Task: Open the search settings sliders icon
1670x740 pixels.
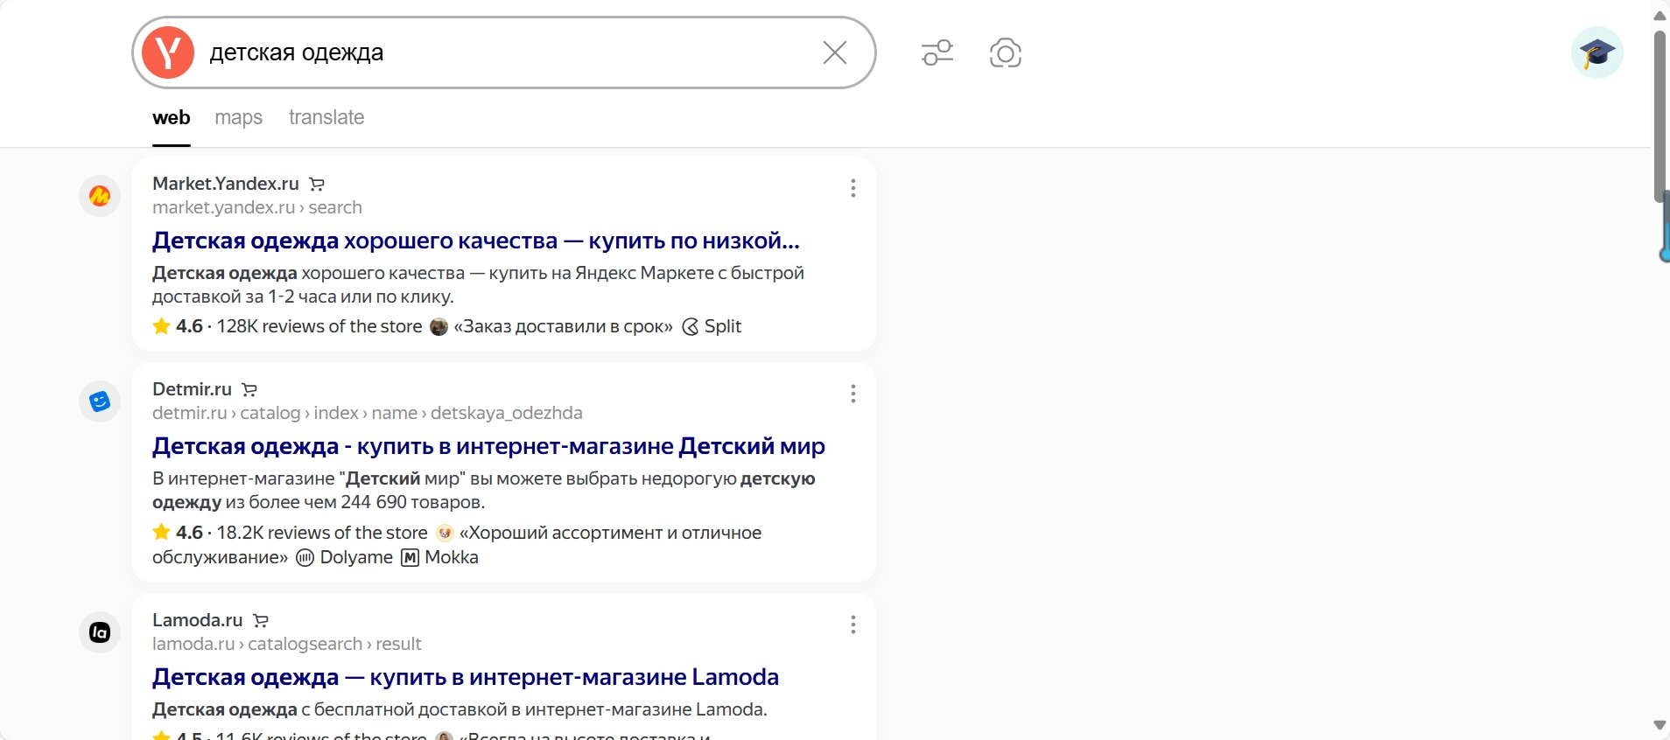Action: click(937, 52)
